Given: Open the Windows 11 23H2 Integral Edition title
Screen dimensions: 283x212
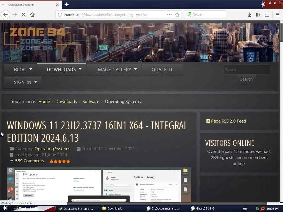Looking at the screenshot, I should pyautogui.click(x=97, y=132).
